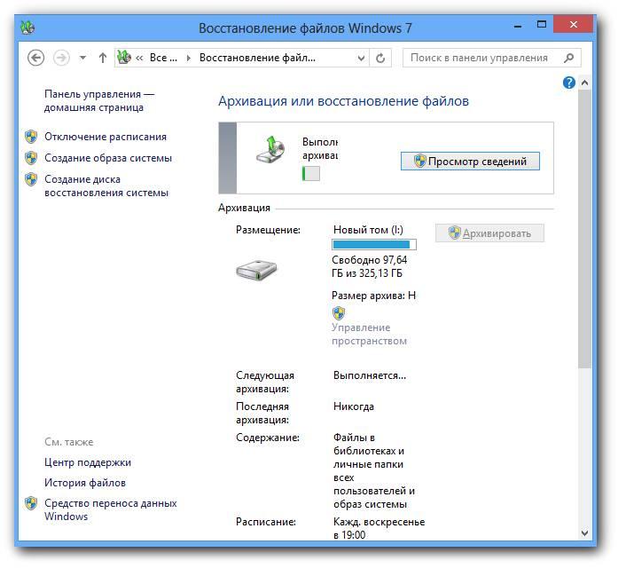618x568 pixels.
Task: Click shield icon beside 'Создание диска восстановления'
Action: (31, 179)
